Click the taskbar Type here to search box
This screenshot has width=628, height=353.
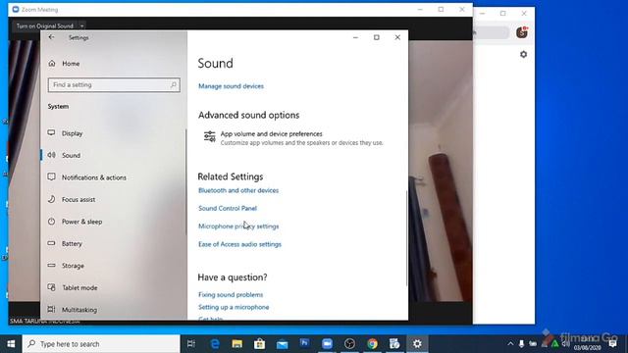pos(101,344)
